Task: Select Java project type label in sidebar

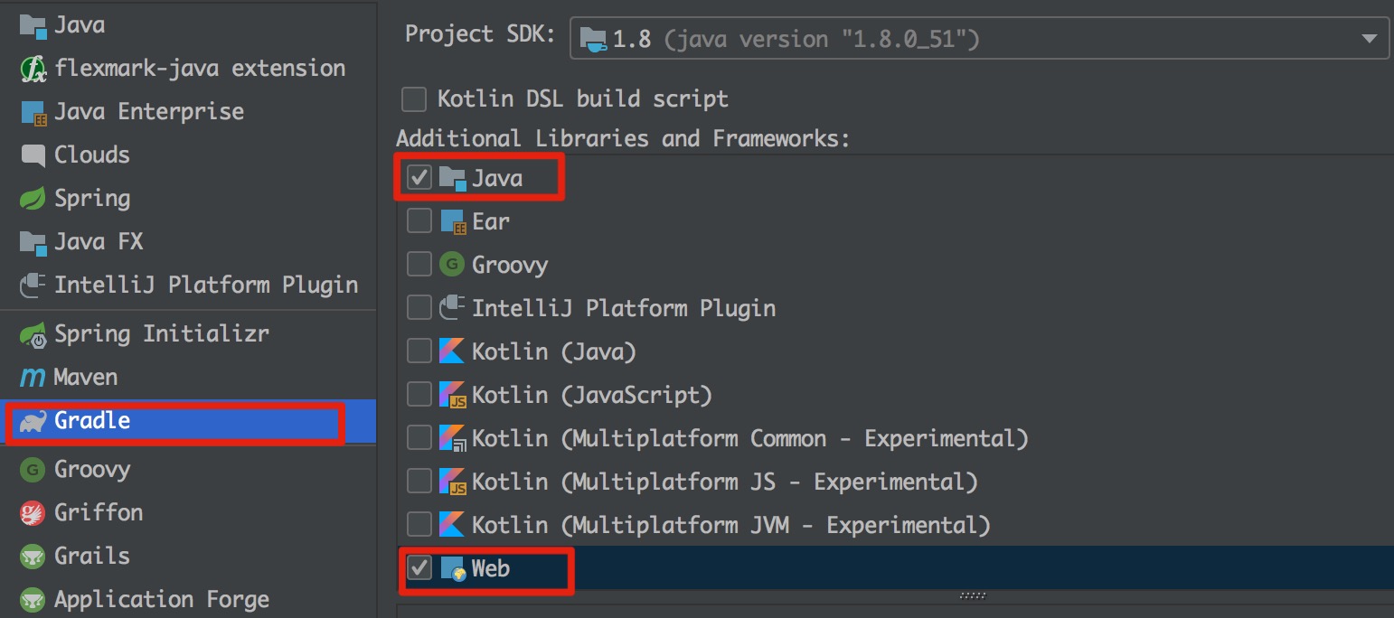Action: [x=80, y=25]
